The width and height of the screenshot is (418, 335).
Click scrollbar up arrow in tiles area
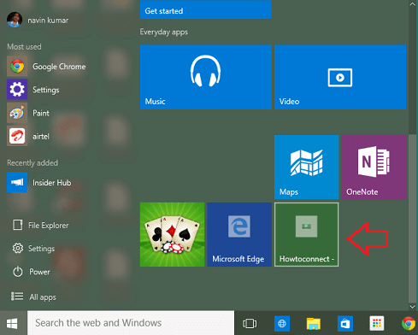(412, 3)
